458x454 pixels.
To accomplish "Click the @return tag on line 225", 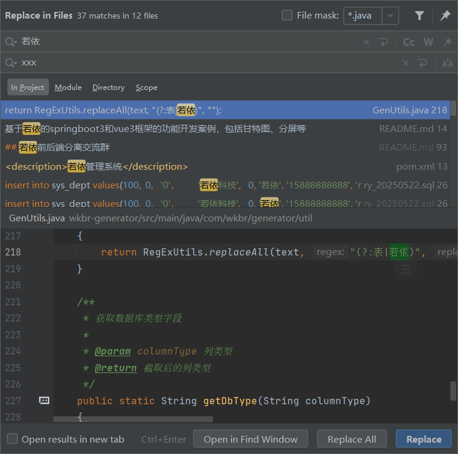I will point(115,368).
